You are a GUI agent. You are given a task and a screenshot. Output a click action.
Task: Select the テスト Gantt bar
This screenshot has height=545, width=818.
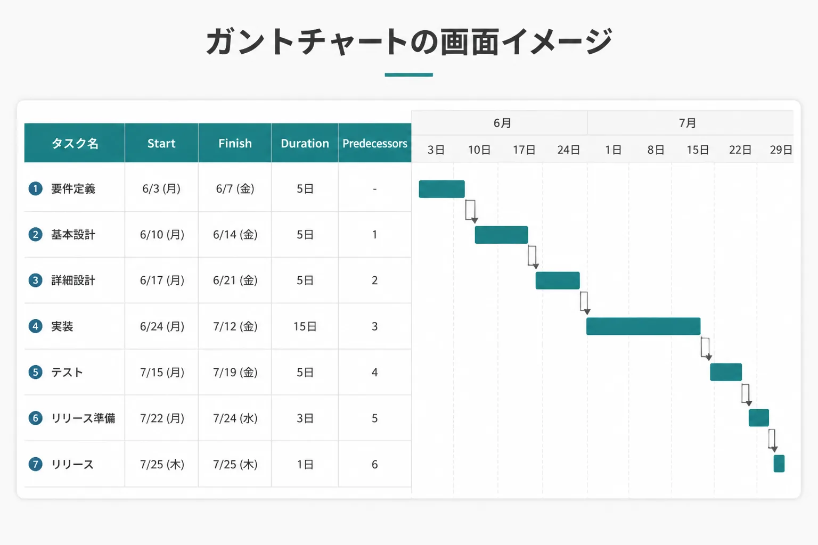point(726,372)
